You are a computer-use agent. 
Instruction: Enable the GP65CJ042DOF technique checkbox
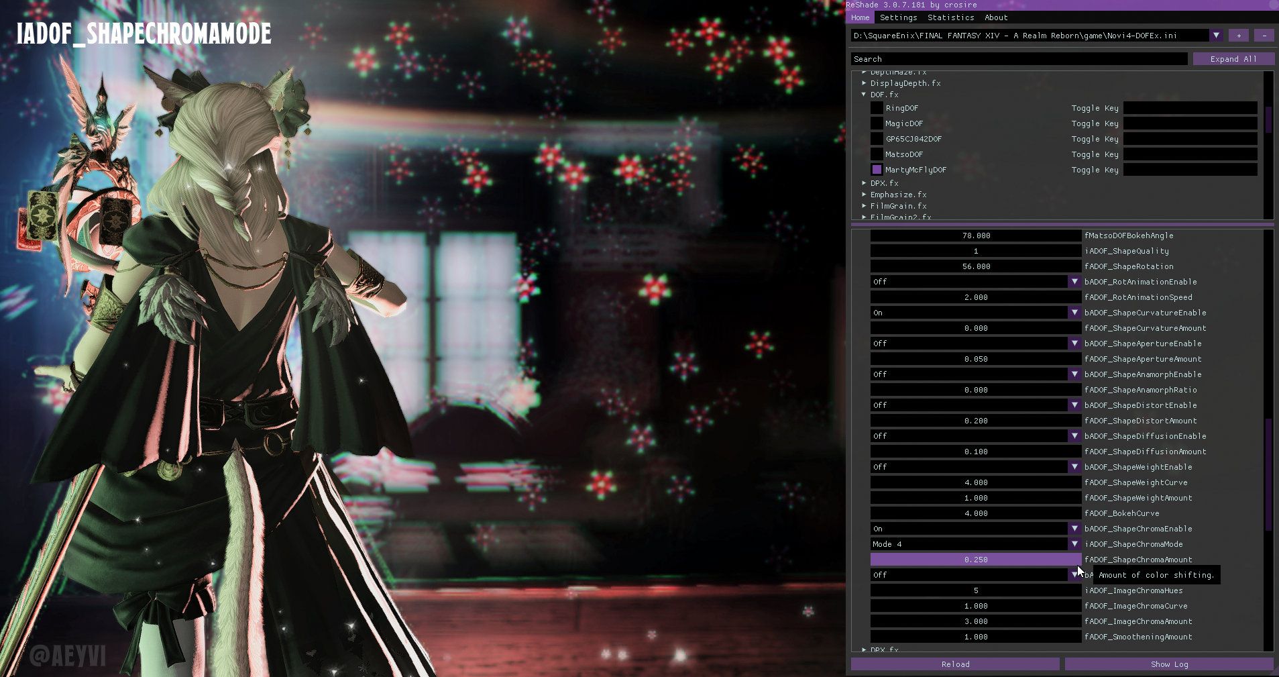pyautogui.click(x=877, y=139)
